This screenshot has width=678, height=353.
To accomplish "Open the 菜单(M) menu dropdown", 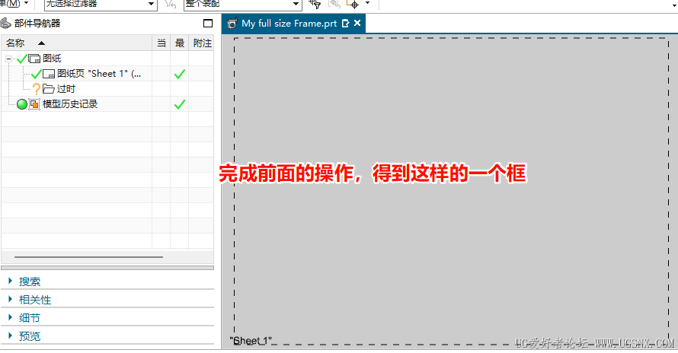I will (14, 4).
